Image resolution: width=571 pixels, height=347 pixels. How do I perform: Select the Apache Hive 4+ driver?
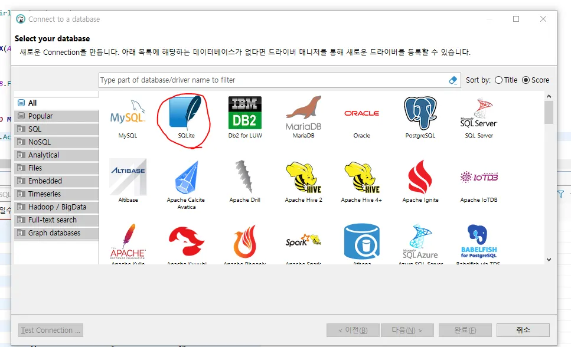click(361, 177)
